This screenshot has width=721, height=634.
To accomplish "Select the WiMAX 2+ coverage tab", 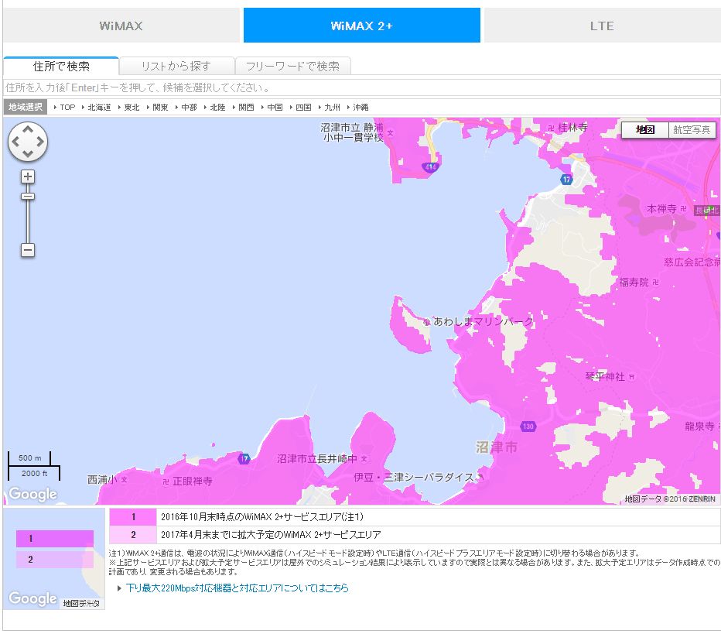I will [x=362, y=26].
